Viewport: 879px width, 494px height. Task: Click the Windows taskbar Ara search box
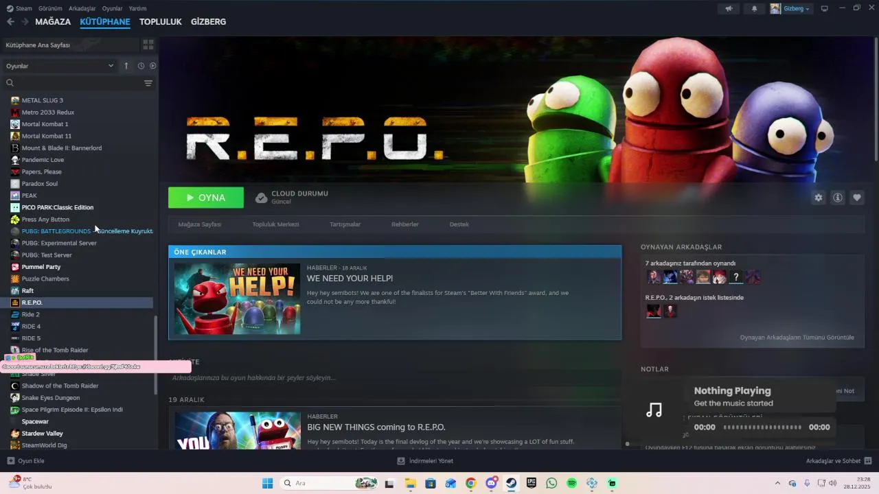(330, 483)
